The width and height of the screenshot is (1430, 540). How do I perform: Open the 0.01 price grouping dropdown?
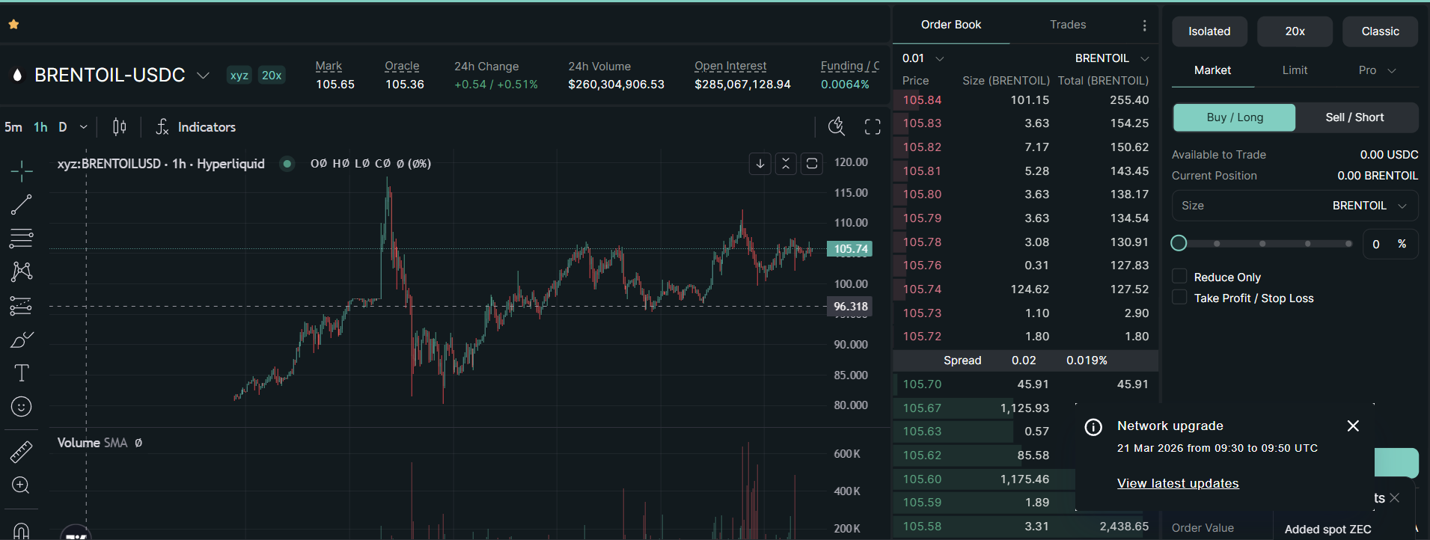923,58
